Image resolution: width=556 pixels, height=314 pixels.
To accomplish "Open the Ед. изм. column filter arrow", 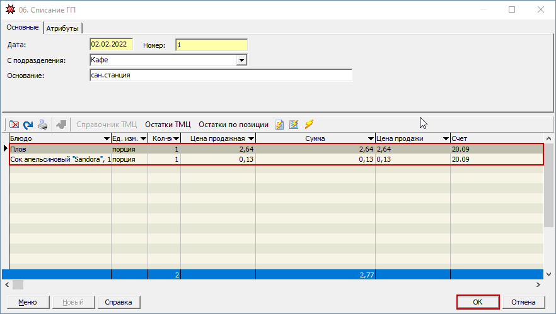I will click(143, 139).
